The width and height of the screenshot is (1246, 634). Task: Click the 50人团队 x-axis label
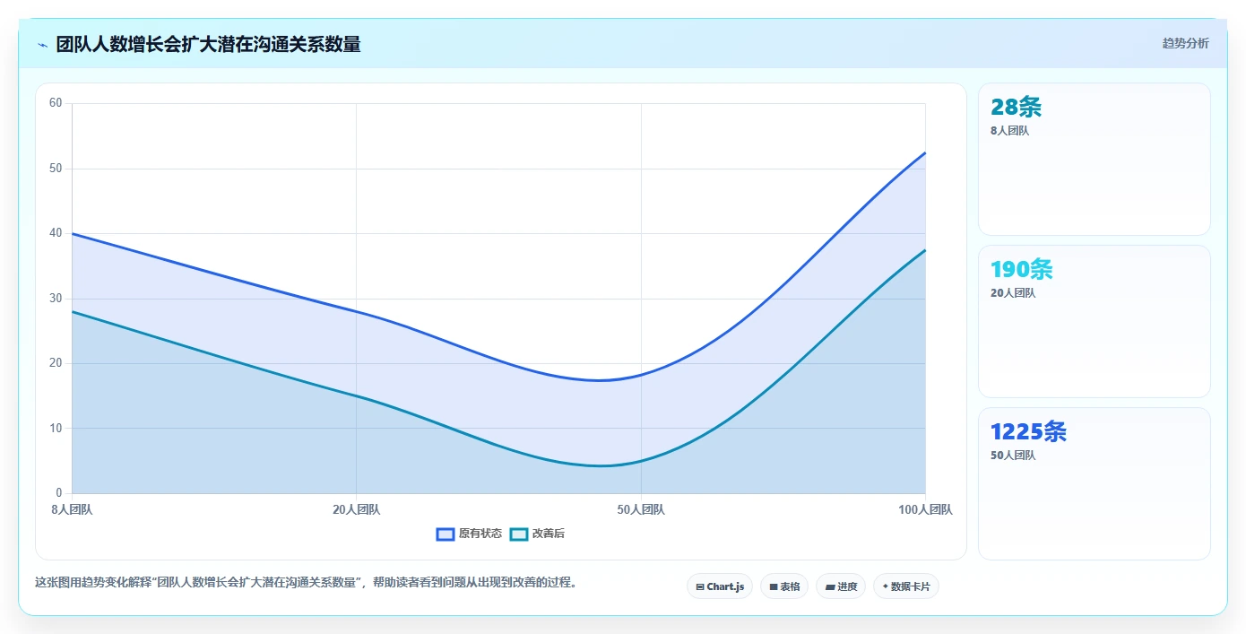(x=641, y=509)
